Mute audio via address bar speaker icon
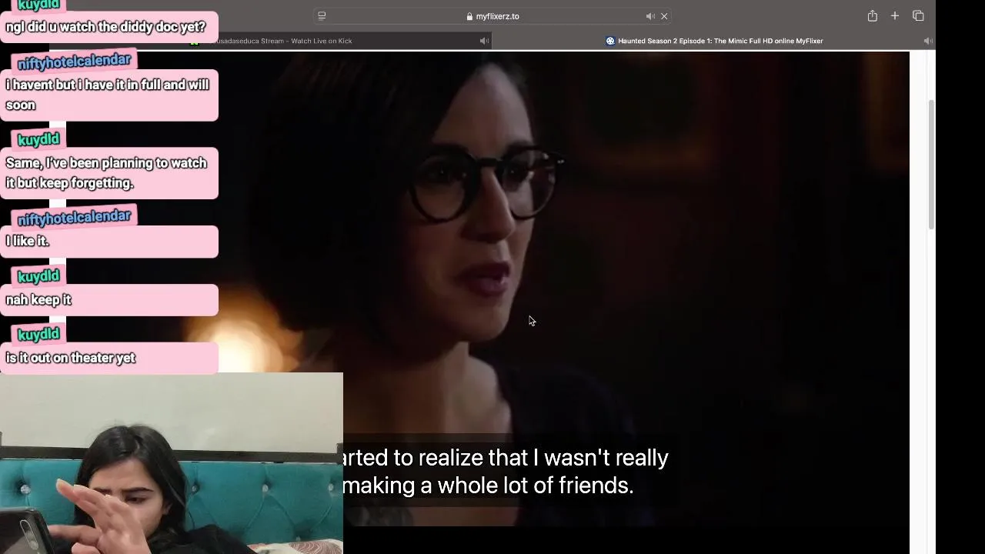Viewport: 985px width, 554px height. [650, 16]
